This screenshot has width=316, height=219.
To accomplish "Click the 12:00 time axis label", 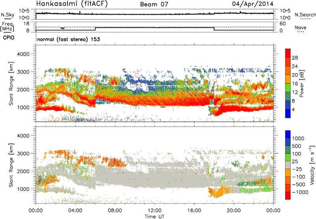I will click(154, 211).
